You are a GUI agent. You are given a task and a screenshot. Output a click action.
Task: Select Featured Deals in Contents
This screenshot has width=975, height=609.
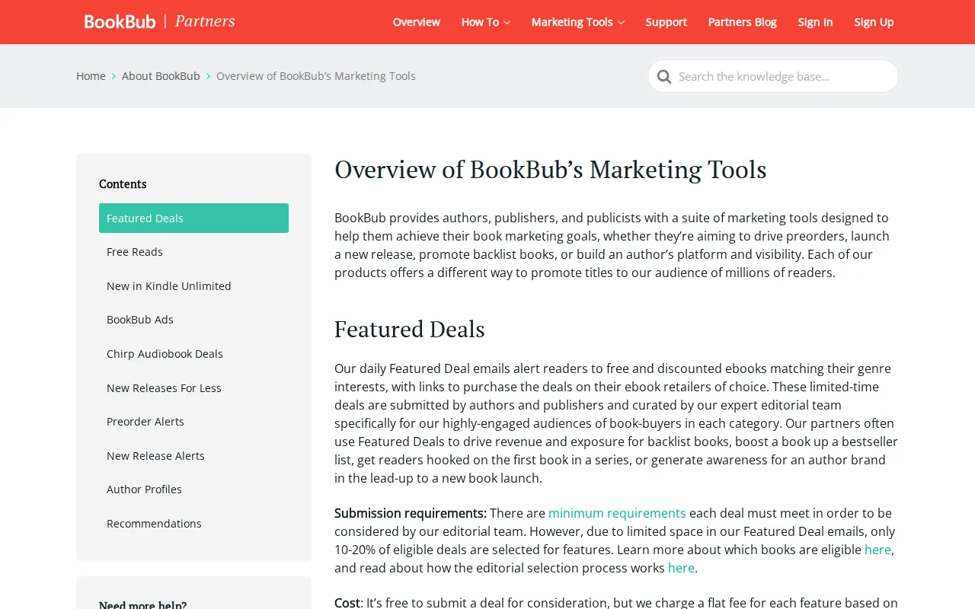(193, 218)
